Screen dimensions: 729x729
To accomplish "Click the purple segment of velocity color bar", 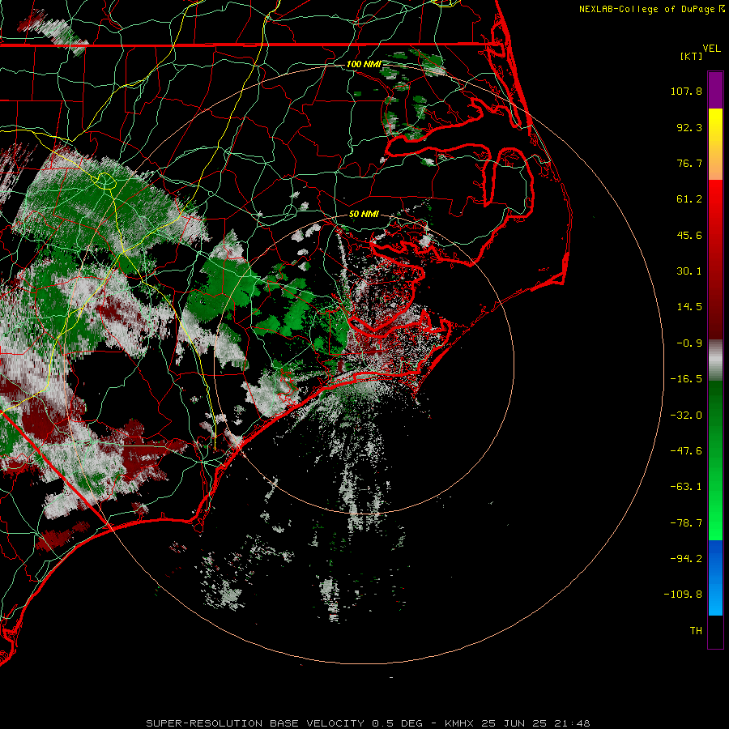I will coord(715,90).
